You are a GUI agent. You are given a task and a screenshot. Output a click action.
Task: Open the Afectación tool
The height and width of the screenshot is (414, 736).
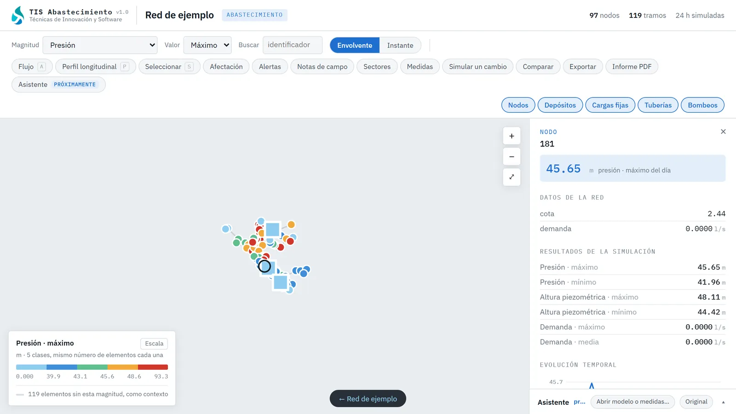coord(226,67)
